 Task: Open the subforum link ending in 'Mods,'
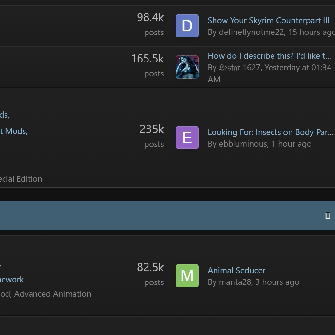(14, 131)
